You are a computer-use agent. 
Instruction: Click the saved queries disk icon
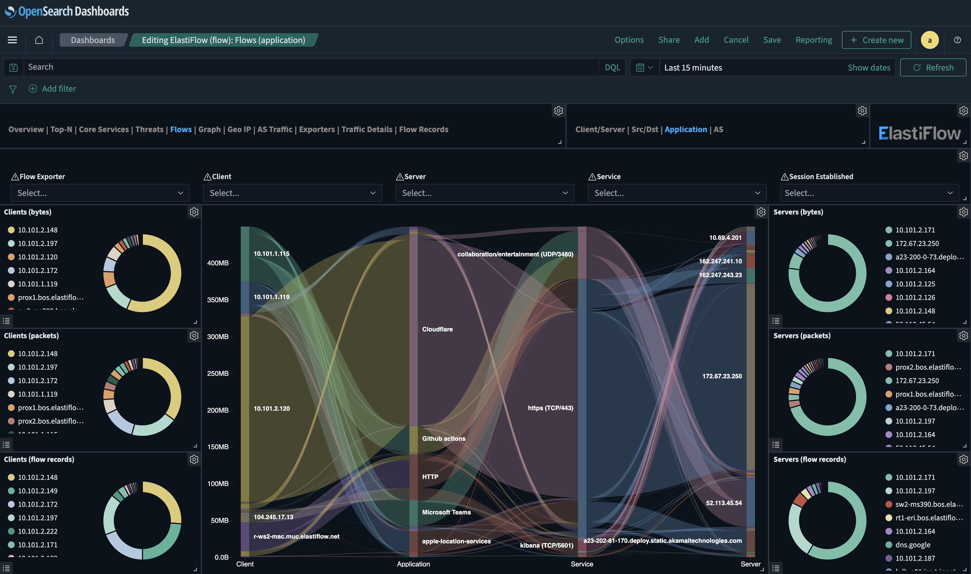pos(14,67)
